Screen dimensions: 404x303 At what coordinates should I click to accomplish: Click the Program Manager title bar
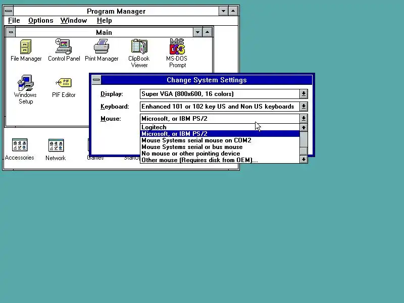116,11
